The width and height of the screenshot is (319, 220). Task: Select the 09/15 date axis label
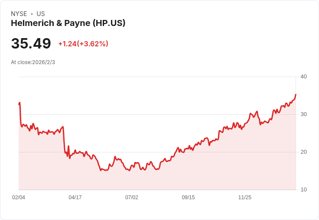[188, 197]
